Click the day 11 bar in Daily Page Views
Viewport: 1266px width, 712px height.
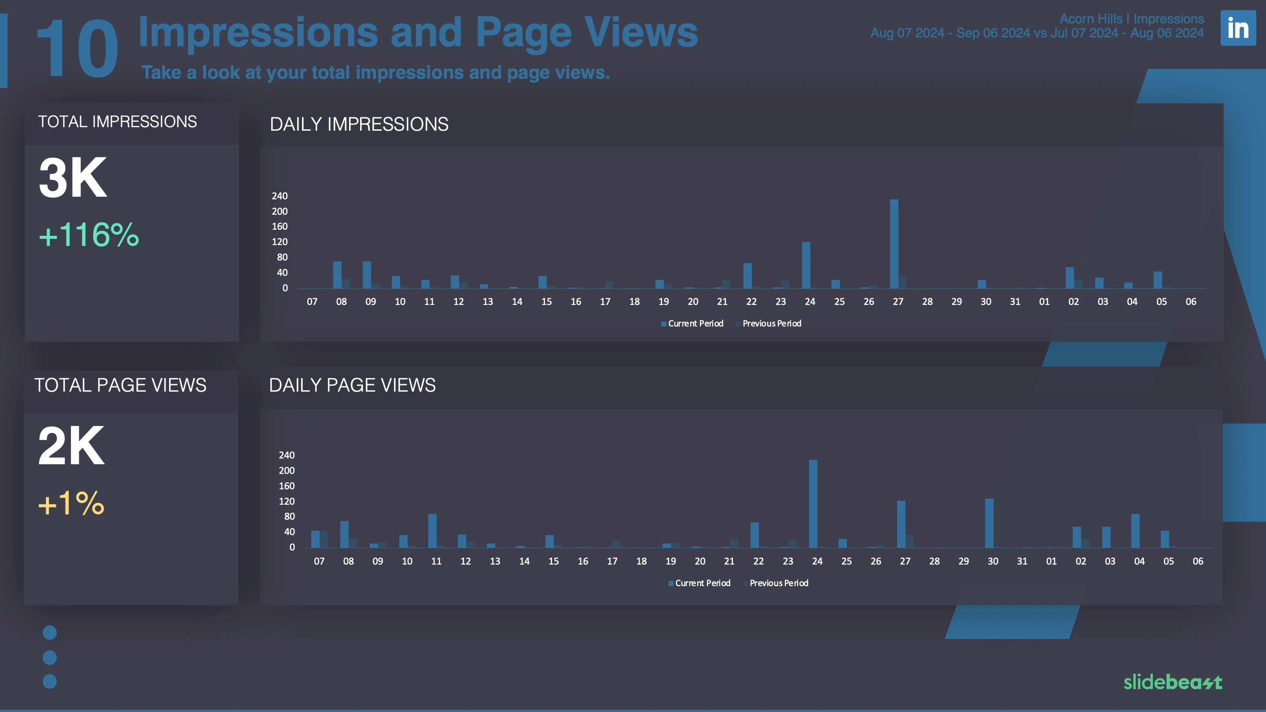coord(432,531)
